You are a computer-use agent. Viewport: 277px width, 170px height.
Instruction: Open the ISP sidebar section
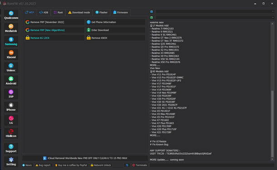(11, 94)
